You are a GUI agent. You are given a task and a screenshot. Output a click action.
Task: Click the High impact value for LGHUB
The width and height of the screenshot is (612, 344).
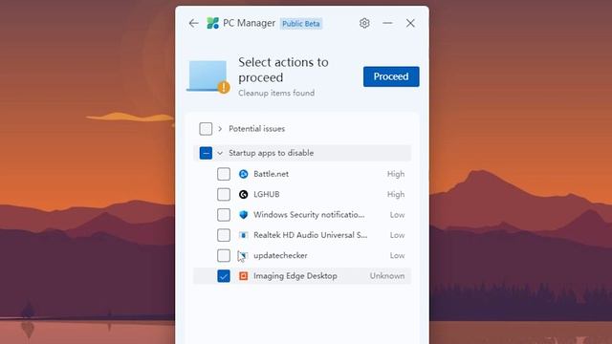[396, 194]
